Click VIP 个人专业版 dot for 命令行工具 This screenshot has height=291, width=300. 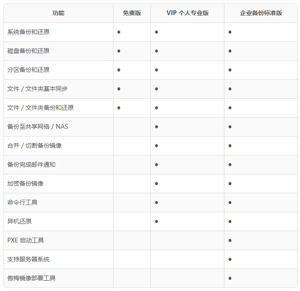click(157, 203)
